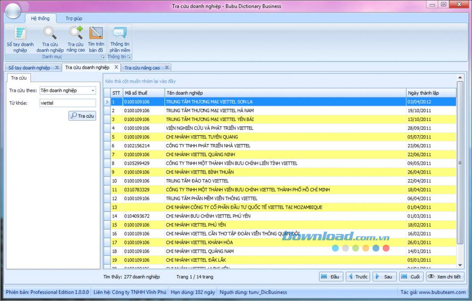This screenshot has height=301, width=472.
Task: Go to next page with Sau button
Action: [384, 276]
